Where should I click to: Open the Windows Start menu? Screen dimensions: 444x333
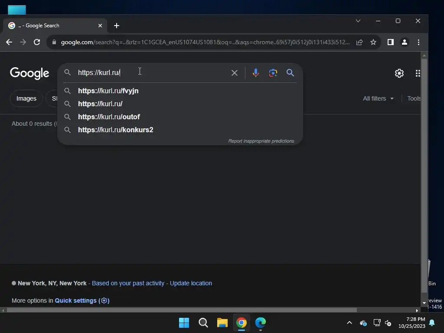point(184,323)
